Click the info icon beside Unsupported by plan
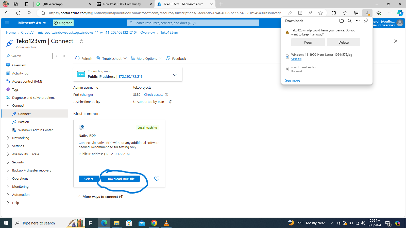The image size is (406, 228). click(x=171, y=102)
